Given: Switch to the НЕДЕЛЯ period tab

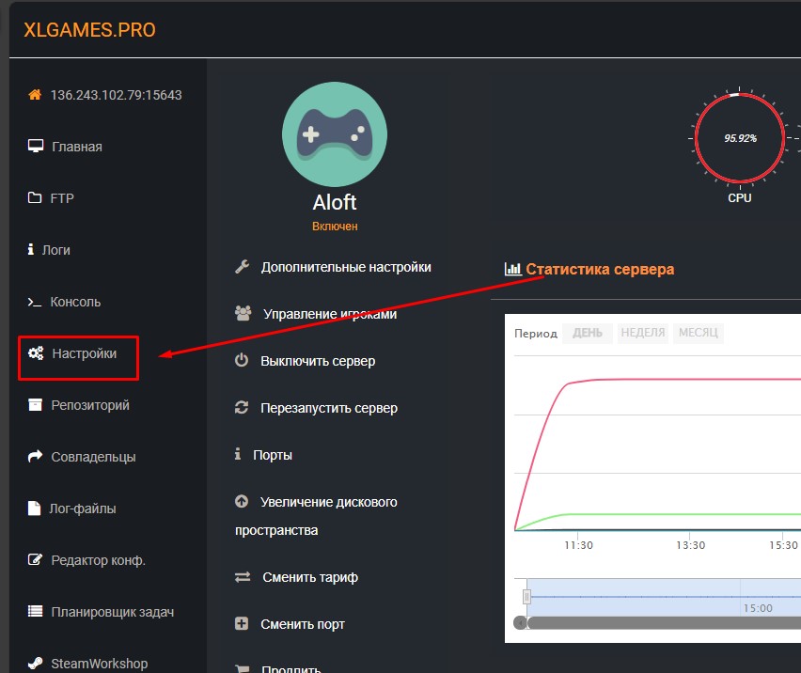Looking at the screenshot, I should coord(642,333).
